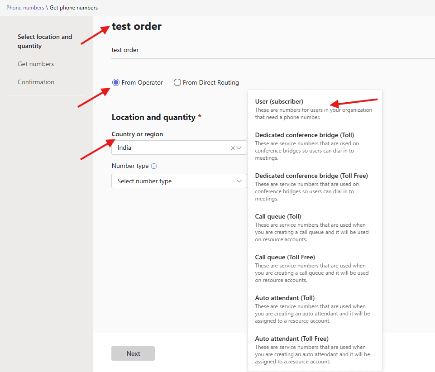Choose User (subscriber) number type
Screen dimensions: 435x372
[x=279, y=102]
